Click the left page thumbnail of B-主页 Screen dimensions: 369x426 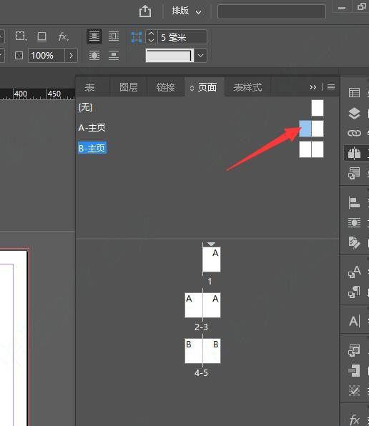coord(305,149)
